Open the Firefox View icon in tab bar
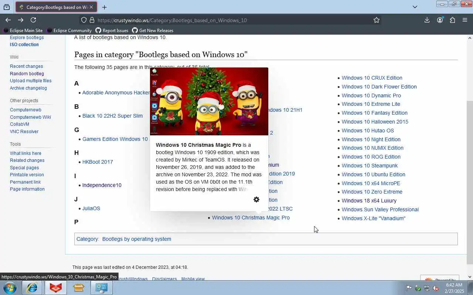This screenshot has height=295, width=473. pyautogui.click(x=7, y=7)
